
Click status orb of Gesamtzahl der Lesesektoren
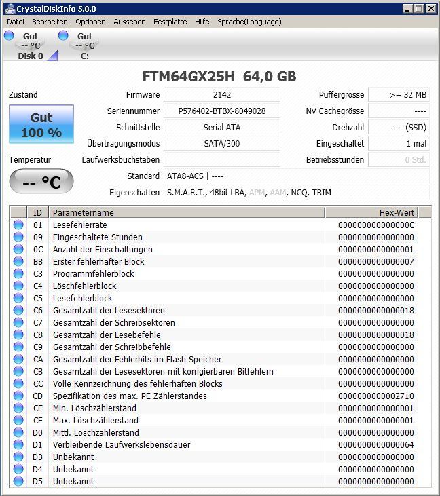(18, 310)
